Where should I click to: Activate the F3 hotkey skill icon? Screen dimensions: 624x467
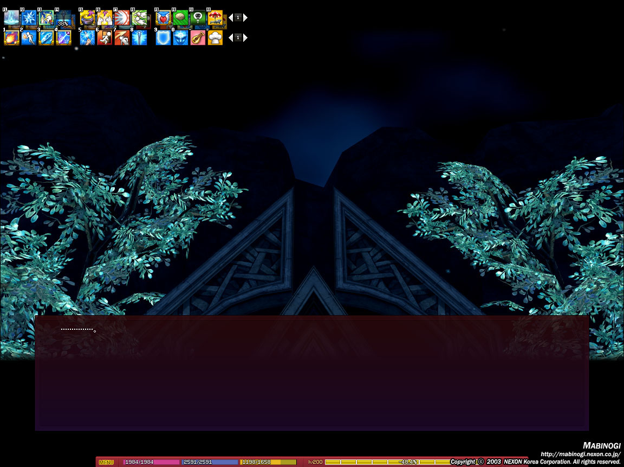[46, 18]
